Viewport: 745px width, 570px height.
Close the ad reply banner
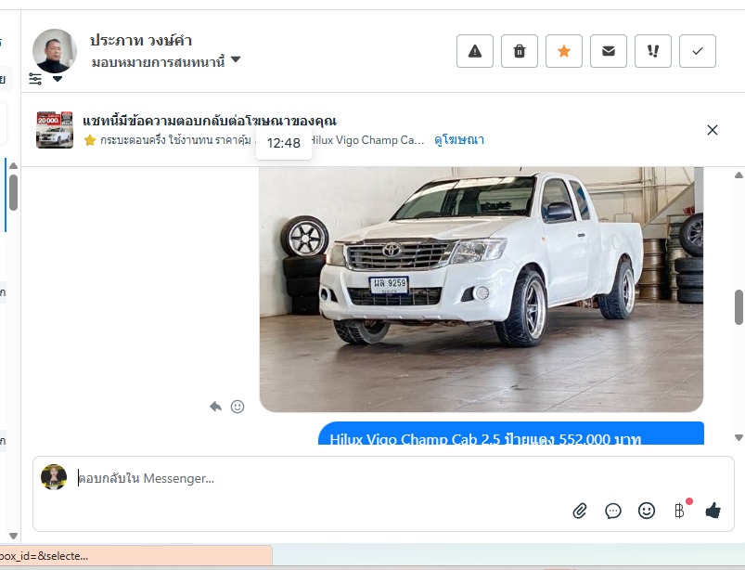[713, 130]
